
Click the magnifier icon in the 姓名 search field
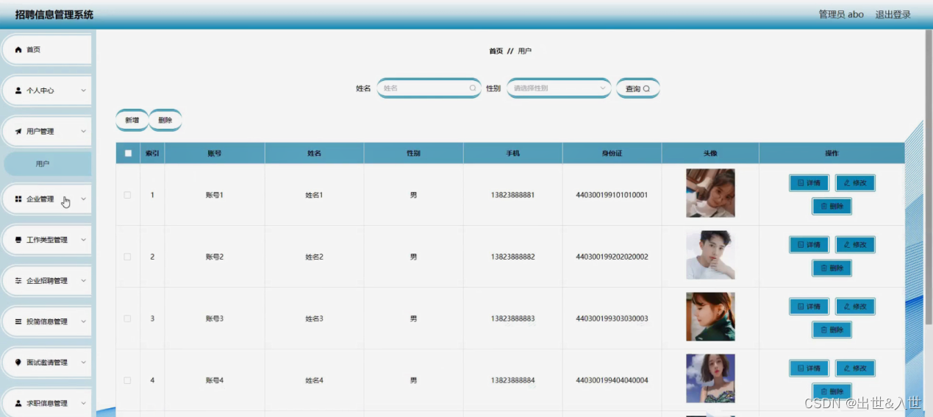pyautogui.click(x=473, y=88)
